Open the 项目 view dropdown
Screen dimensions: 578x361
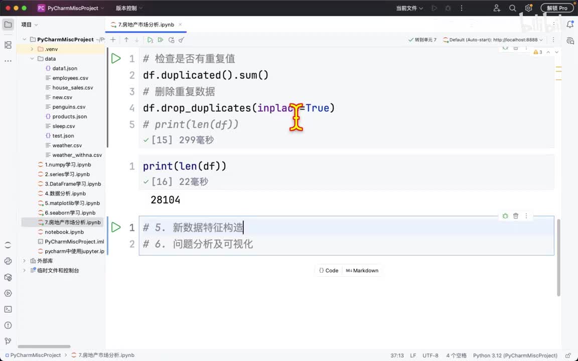(30, 25)
